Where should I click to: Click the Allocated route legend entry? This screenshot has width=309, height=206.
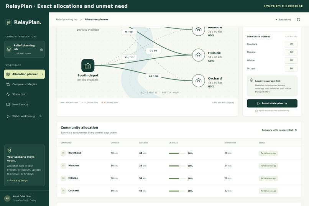(x=69, y=103)
